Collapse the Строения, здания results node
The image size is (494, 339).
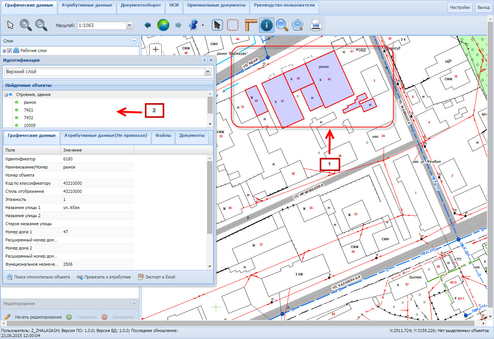click(6, 94)
